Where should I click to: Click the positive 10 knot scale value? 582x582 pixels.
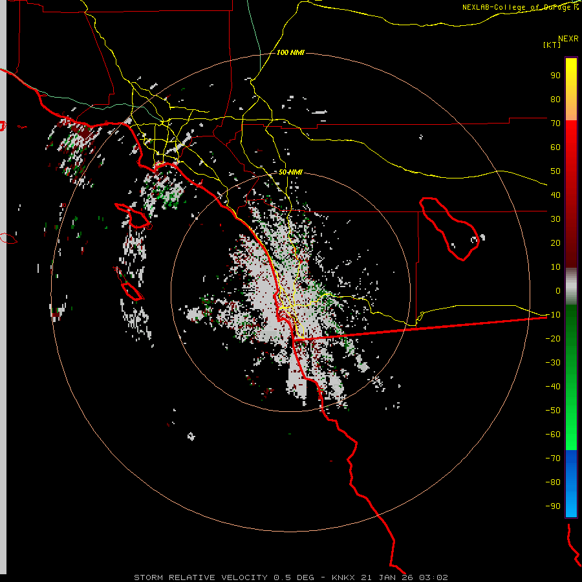coord(555,267)
